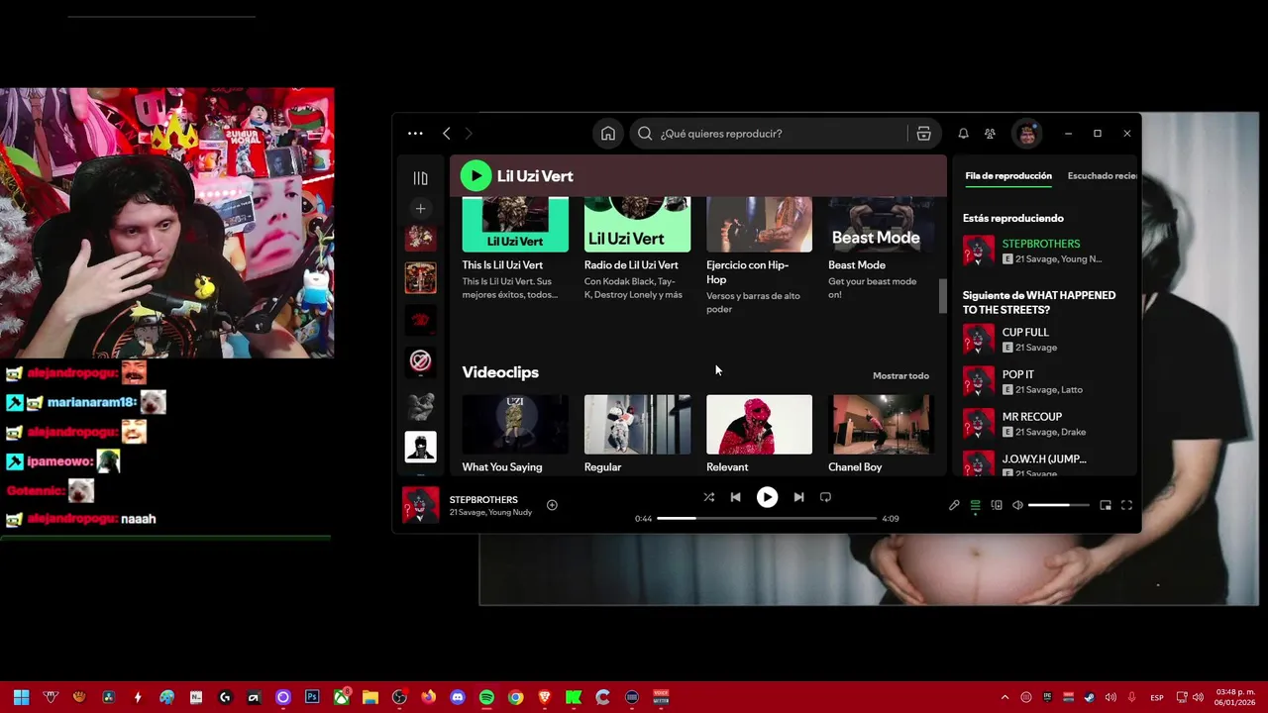
Task: Skip to previous track
Action: coord(735,497)
